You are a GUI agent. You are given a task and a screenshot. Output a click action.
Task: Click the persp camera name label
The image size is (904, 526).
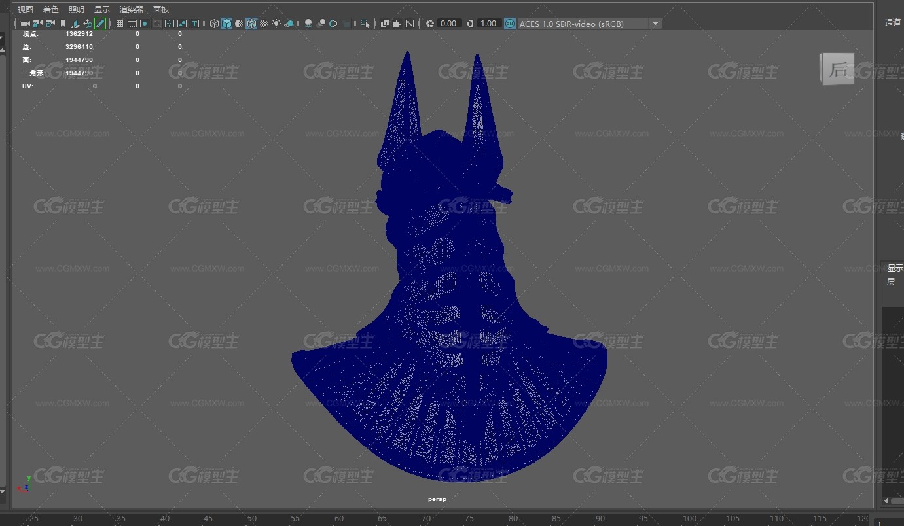(x=437, y=499)
